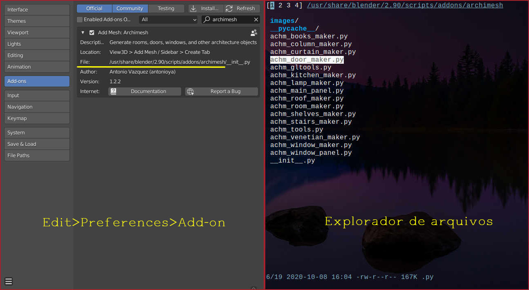The height and width of the screenshot is (290, 529).
Task: Select achm_door_maker.py in file list
Action: point(307,60)
